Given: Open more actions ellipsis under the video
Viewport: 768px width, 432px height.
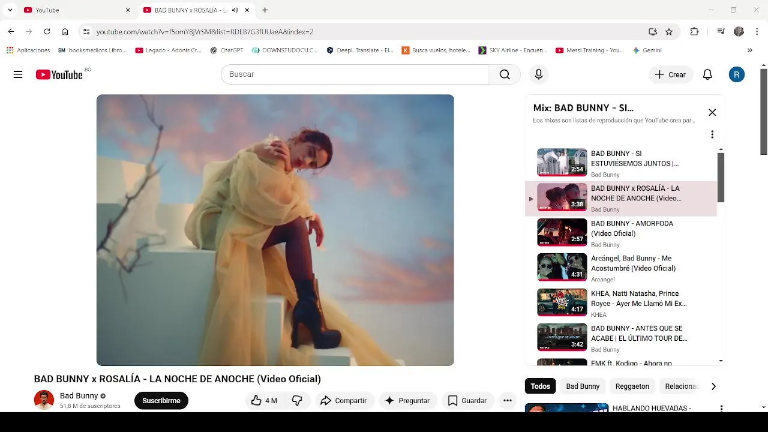Looking at the screenshot, I should (x=508, y=401).
